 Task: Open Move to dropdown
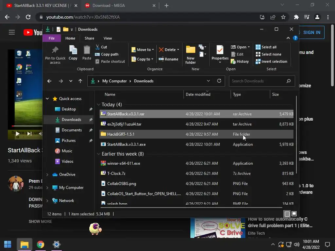(x=143, y=50)
